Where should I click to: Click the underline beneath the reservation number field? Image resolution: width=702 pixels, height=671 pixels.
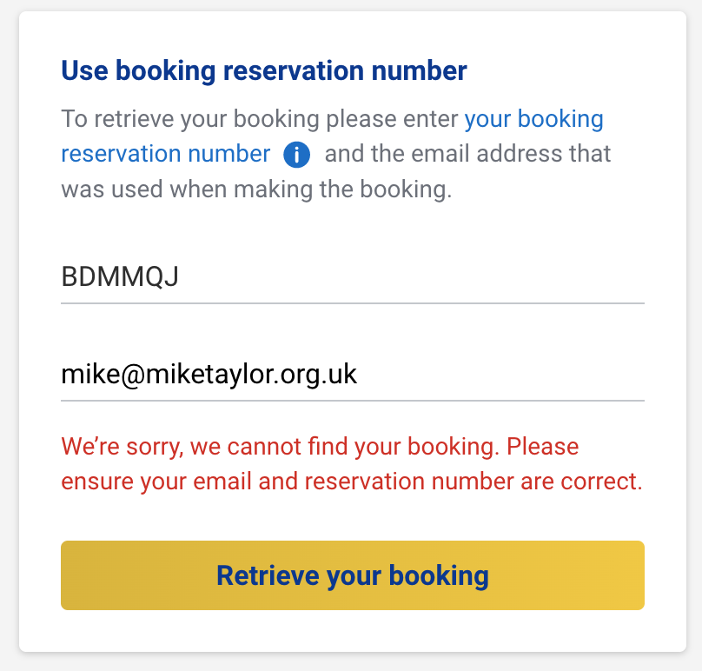pyautogui.click(x=353, y=303)
